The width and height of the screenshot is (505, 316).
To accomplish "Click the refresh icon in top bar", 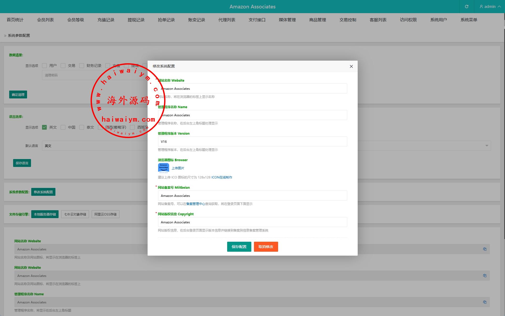I will pyautogui.click(x=466, y=7).
